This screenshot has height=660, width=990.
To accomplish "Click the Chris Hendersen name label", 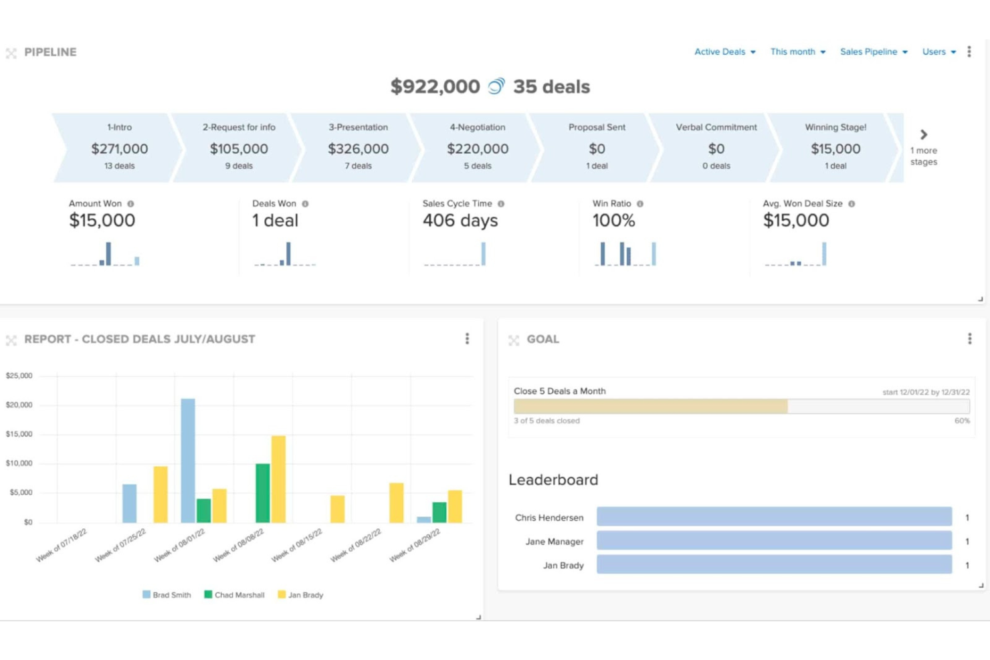I will tap(549, 518).
